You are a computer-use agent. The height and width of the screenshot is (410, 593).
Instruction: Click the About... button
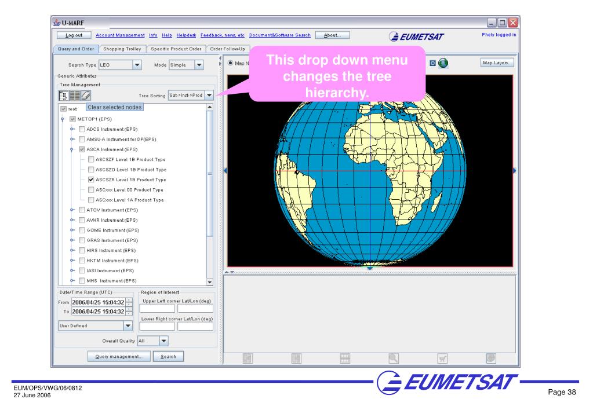click(x=332, y=35)
